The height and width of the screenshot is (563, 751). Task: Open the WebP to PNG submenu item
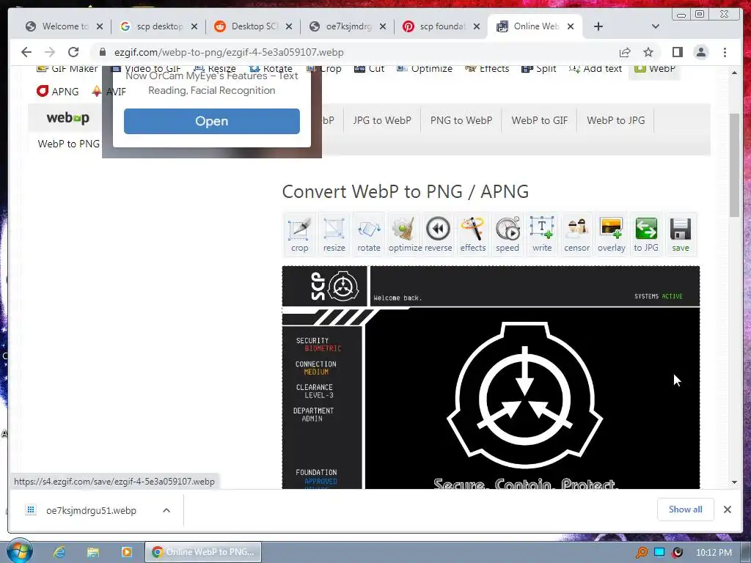pyautogui.click(x=68, y=144)
